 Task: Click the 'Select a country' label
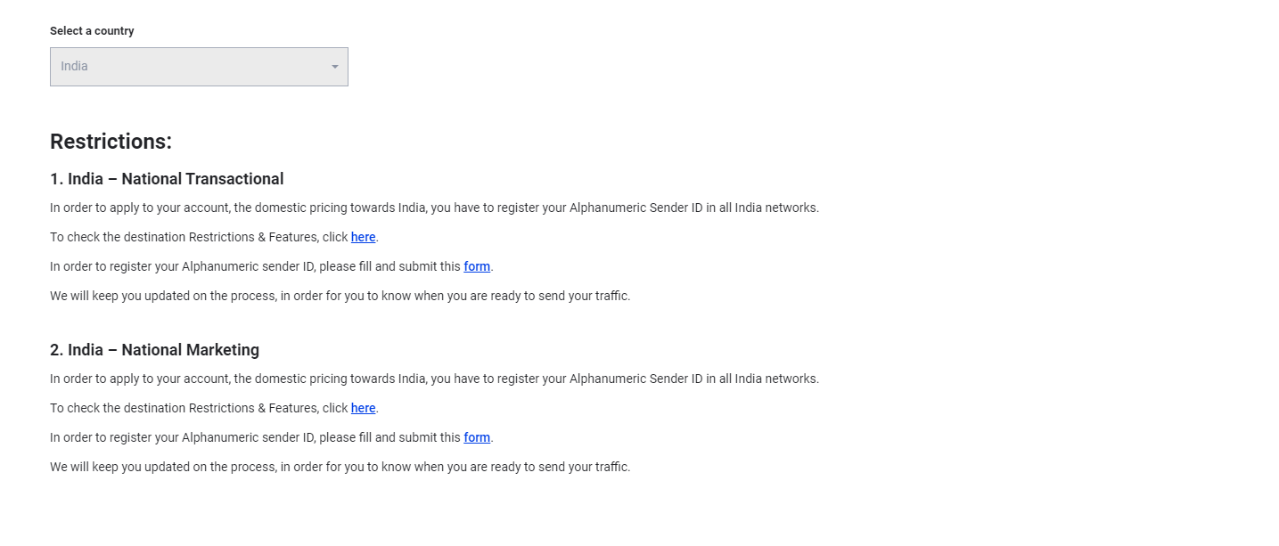[x=92, y=31]
